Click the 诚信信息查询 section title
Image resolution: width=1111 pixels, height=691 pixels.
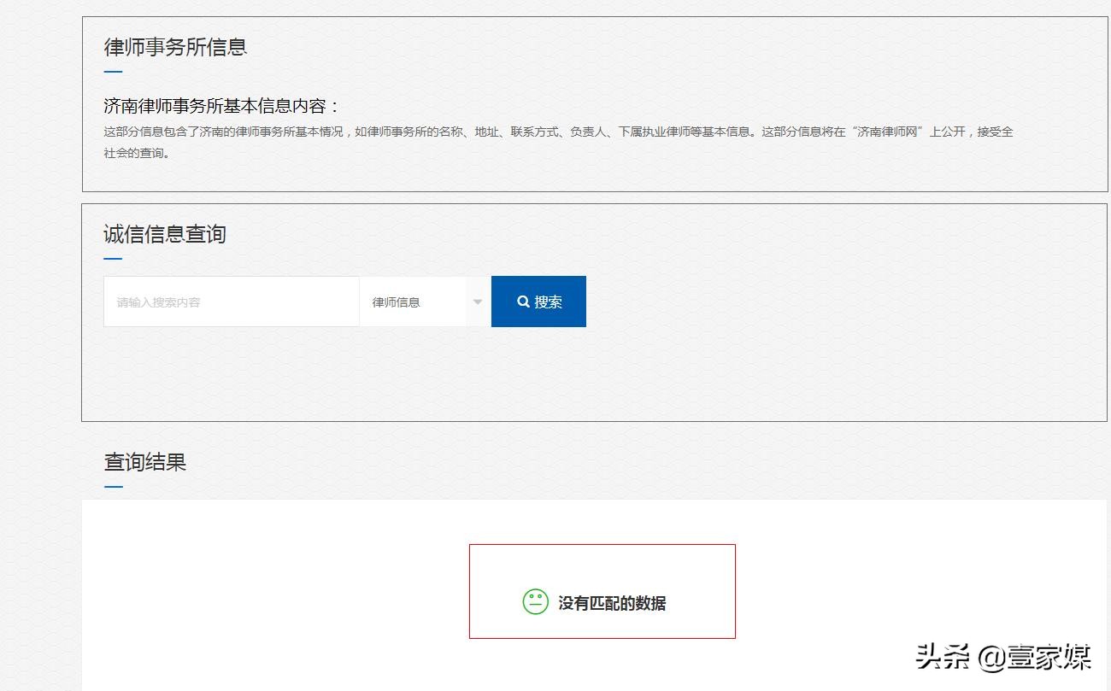click(164, 234)
